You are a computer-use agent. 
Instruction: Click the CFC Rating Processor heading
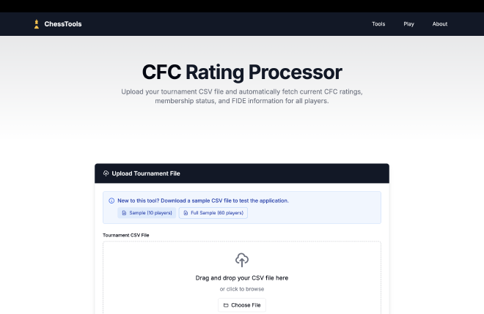242,72
